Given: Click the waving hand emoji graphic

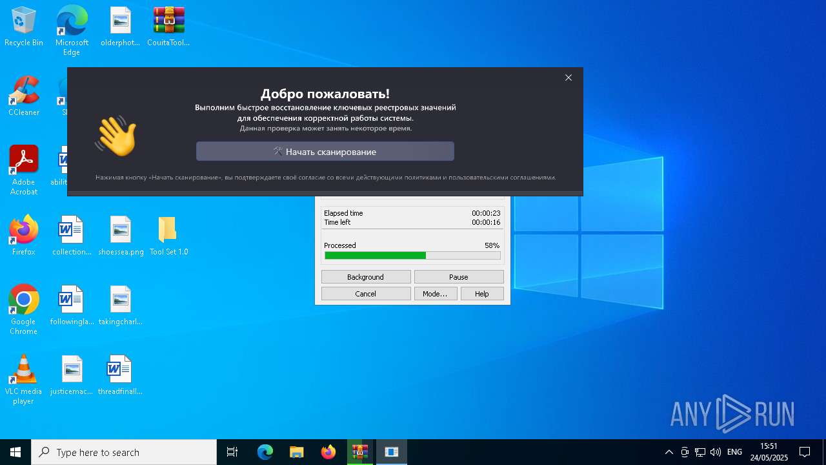Looking at the screenshot, I should click(116, 136).
